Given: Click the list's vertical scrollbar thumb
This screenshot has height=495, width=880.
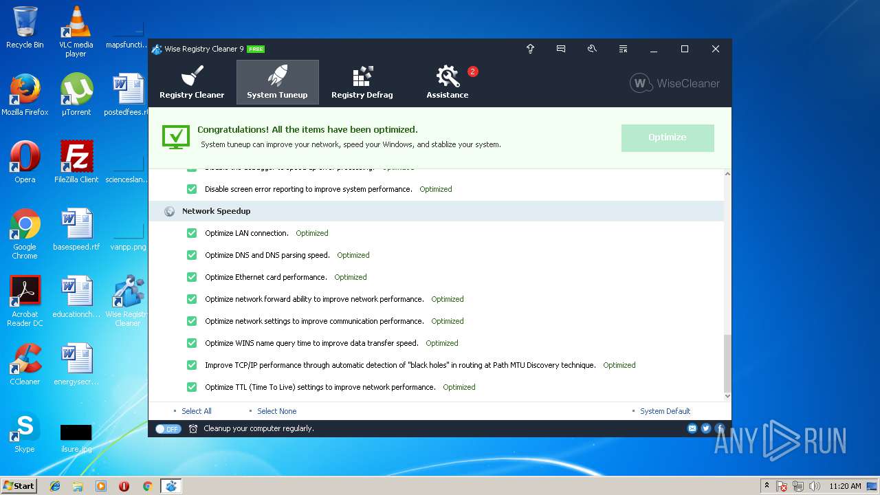Looking at the screenshot, I should 728,362.
